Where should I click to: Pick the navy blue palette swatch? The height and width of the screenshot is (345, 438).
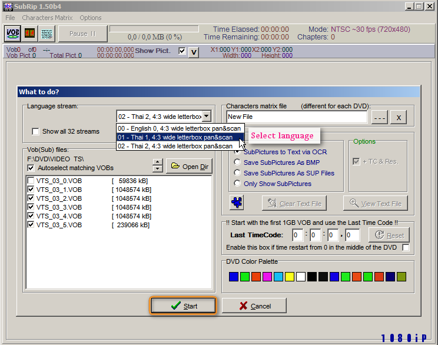[x=390, y=277]
